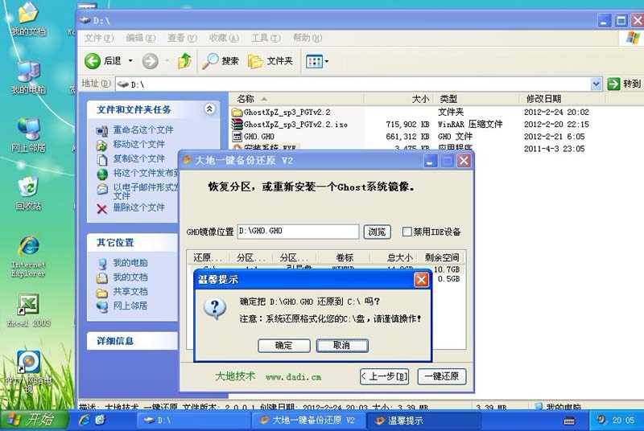Minimize the 大地一键备份还原 V2 window
Screen dimensions: 644x431
click(430, 160)
